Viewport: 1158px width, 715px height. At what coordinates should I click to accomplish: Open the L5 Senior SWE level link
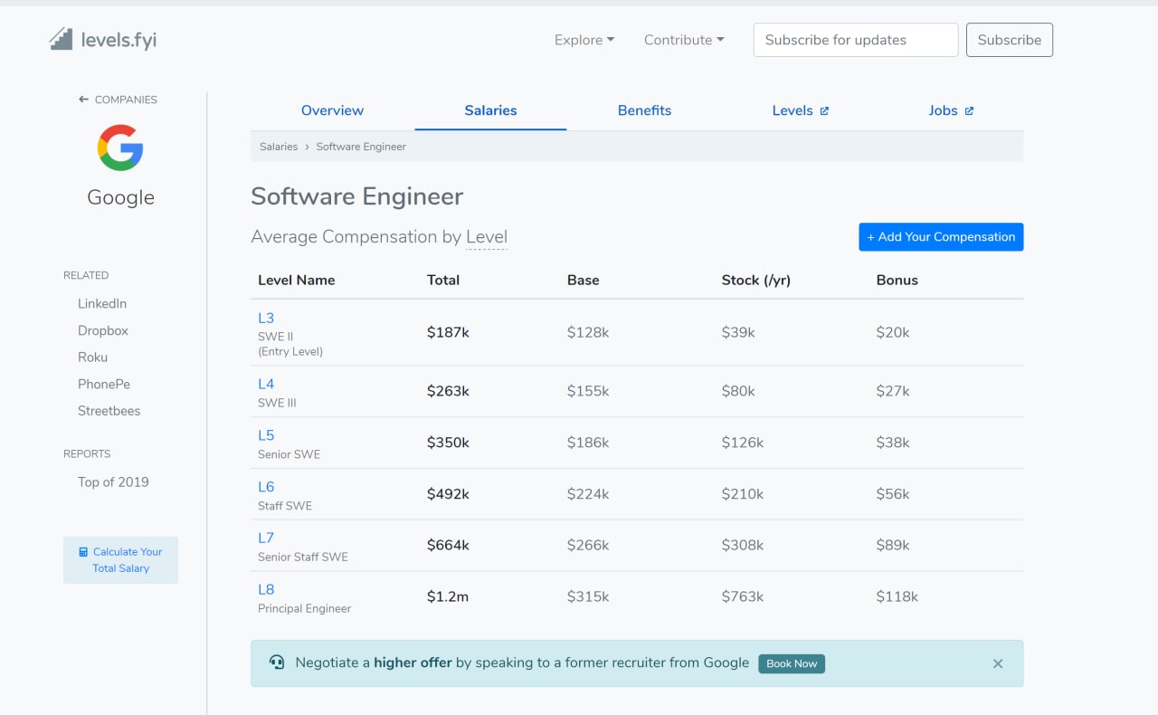pyautogui.click(x=266, y=435)
